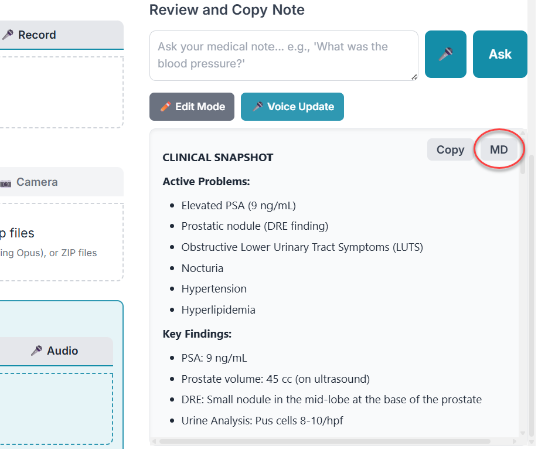Click the microphone button beside Ask
The width and height of the screenshot is (538, 449).
tap(445, 55)
